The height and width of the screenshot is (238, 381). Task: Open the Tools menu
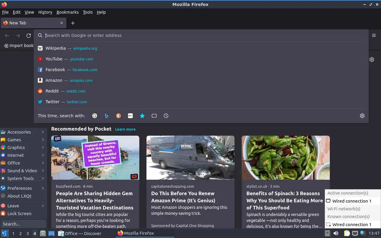click(x=88, y=12)
